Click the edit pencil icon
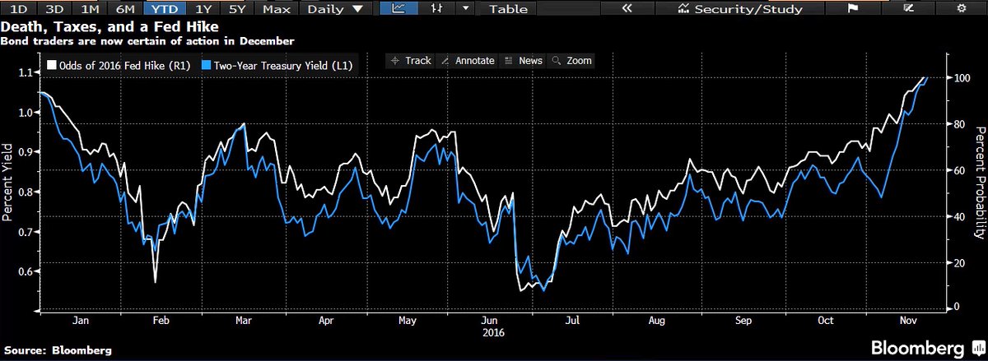The image size is (988, 361). click(908, 10)
